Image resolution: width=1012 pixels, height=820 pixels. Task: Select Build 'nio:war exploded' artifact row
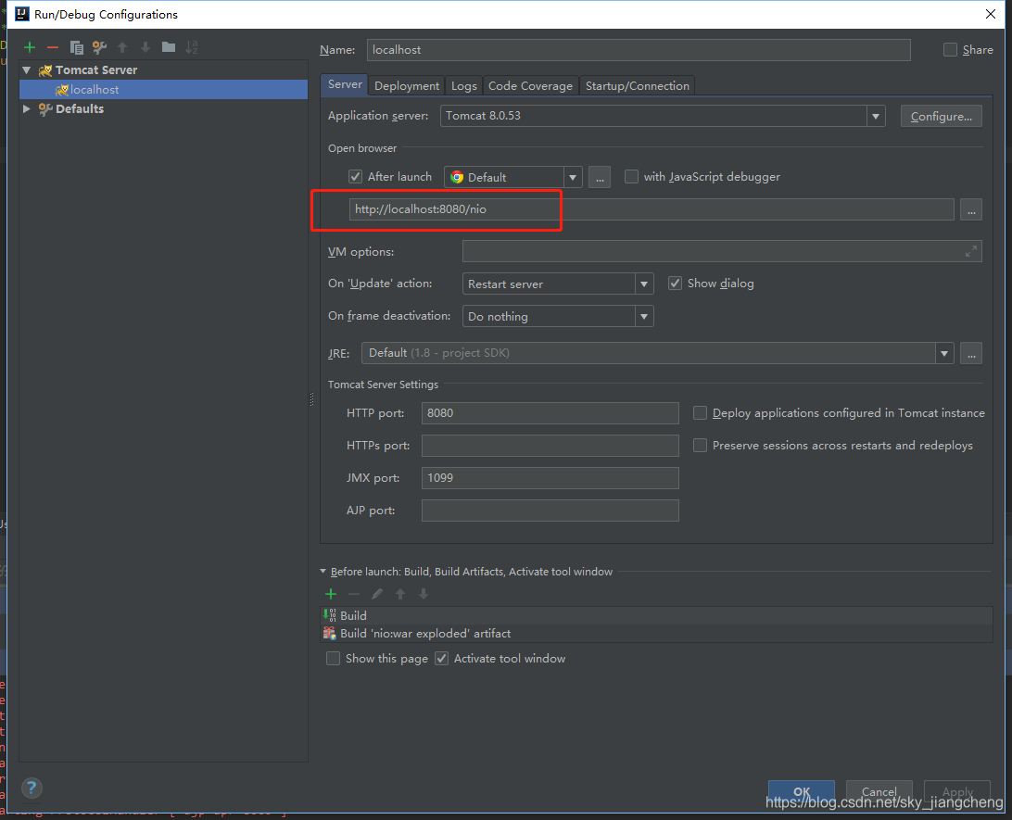[656, 634]
